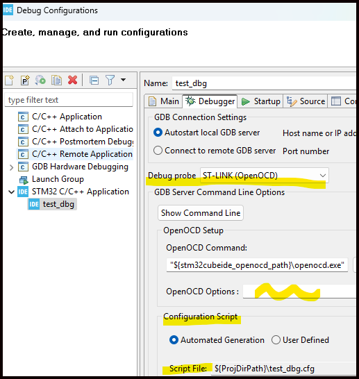Select C/C++ Application in the tree
Viewport: 359px width, 379px height.
click(67, 117)
